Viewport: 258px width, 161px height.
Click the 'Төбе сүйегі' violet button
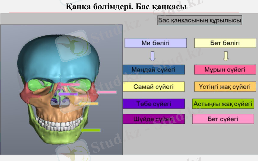point(154,104)
